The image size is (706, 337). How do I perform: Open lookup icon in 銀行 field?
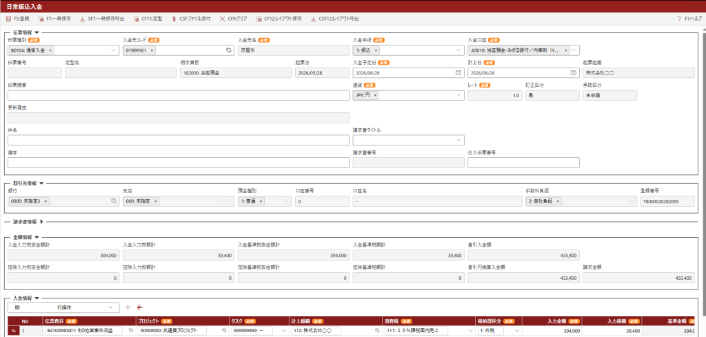114,201
